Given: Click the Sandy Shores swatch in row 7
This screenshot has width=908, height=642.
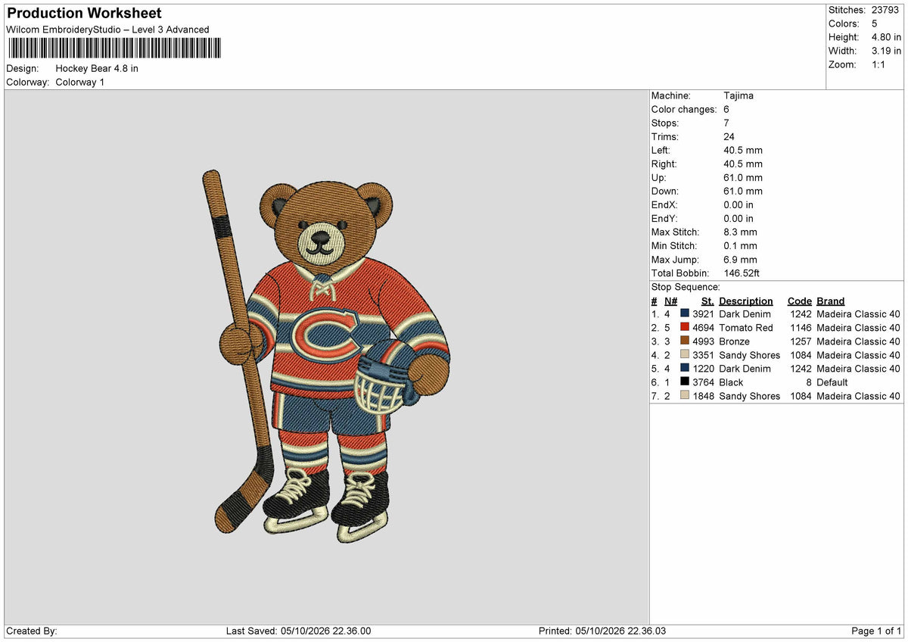Looking at the screenshot, I should coord(685,395).
